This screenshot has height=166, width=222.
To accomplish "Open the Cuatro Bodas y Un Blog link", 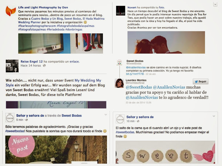I will click(x=47, y=19).
